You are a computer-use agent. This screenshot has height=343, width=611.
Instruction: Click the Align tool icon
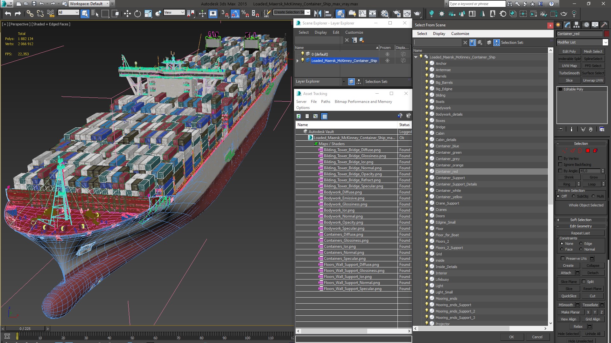(328, 13)
